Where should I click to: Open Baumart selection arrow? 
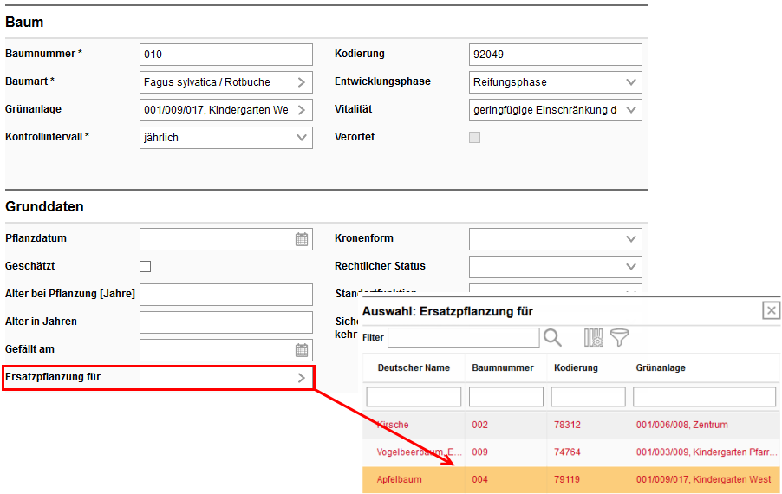click(301, 82)
